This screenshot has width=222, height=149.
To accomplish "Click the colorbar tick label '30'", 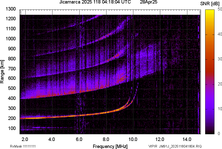I will (x=220, y=59).
